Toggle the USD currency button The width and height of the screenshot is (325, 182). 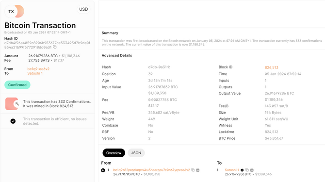[x=83, y=9]
